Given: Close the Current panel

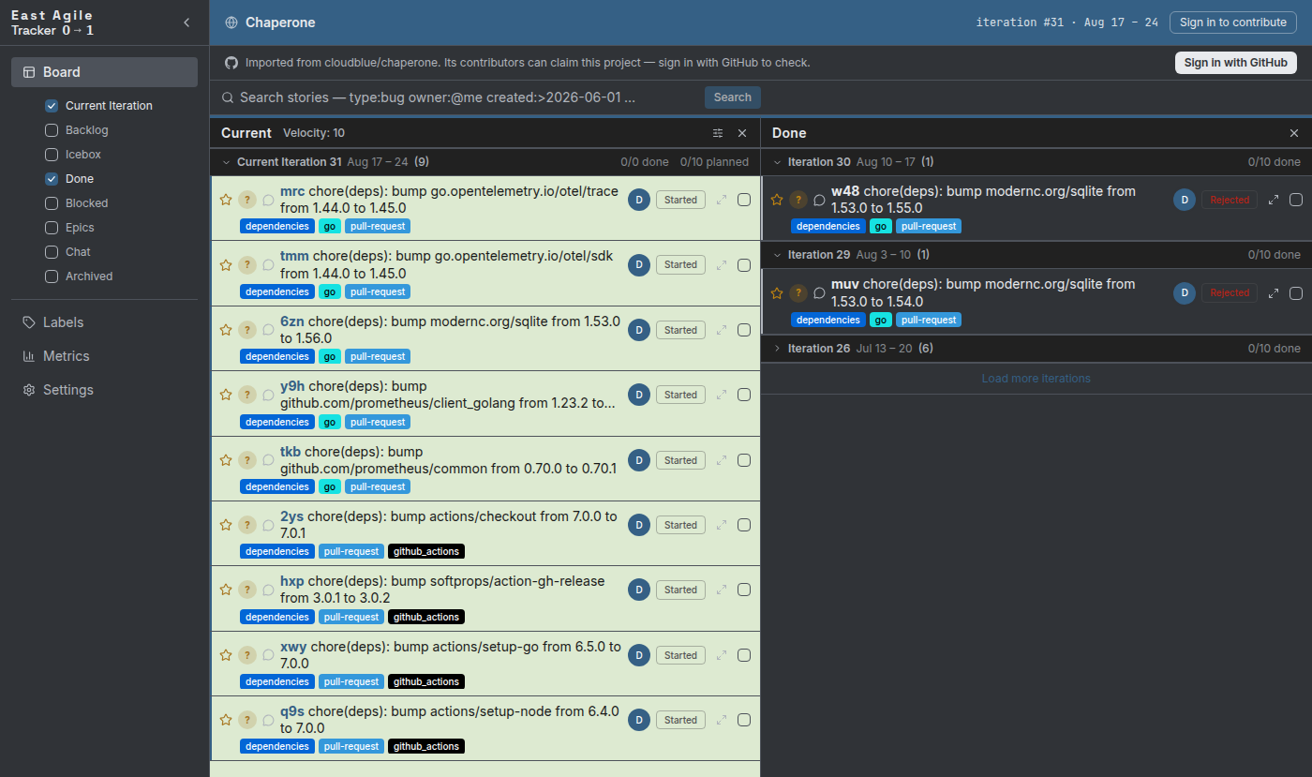Looking at the screenshot, I should 742,133.
